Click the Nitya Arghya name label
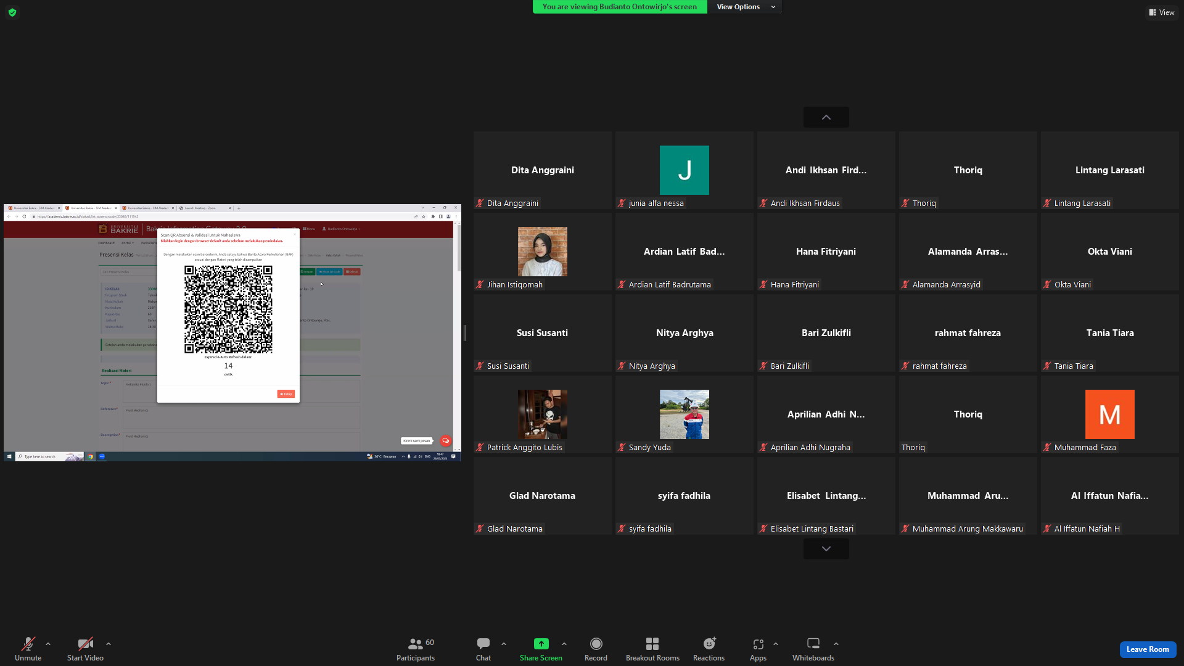 pyautogui.click(x=652, y=366)
